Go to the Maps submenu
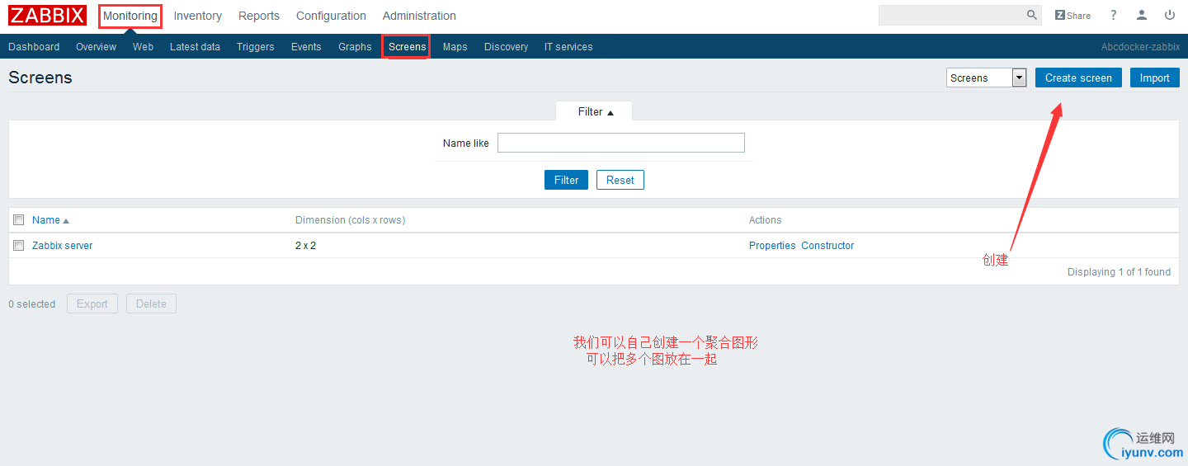Screen dimensions: 1188x466 pos(455,47)
